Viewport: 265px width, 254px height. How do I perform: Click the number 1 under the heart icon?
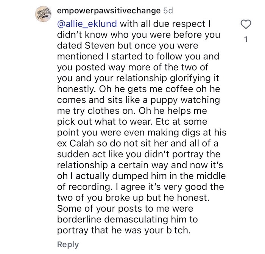click(246, 39)
